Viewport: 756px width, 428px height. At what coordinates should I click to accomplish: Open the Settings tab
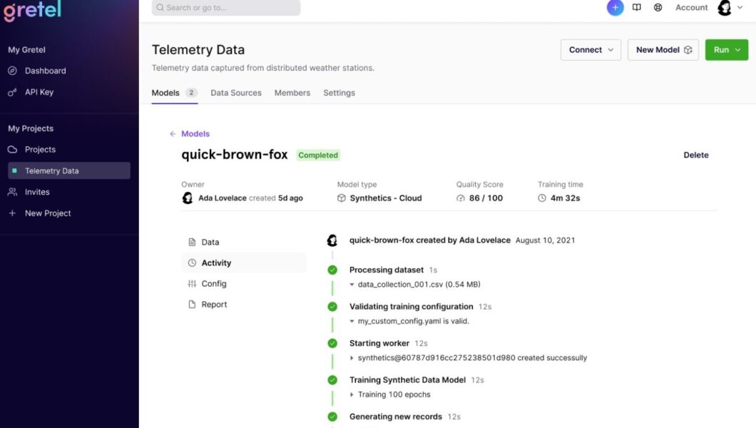coord(339,93)
